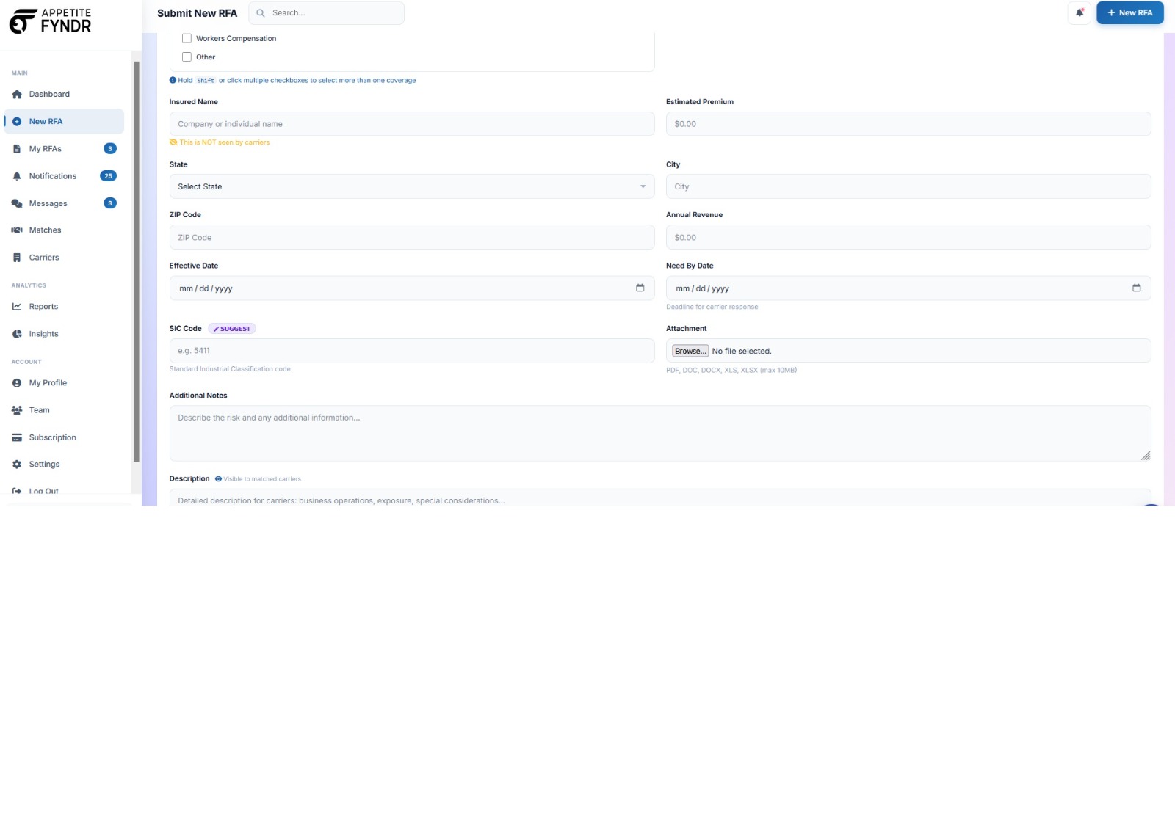Viewport: 1175px width, 830px height.
Task: Click the Need By Date field
Action: [x=908, y=288]
